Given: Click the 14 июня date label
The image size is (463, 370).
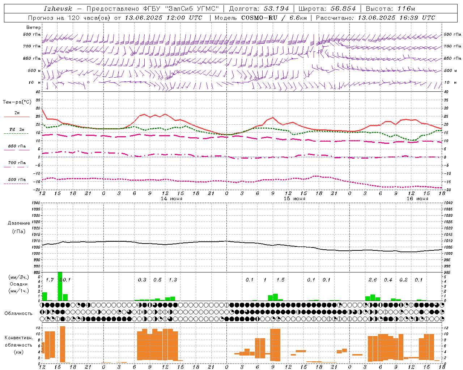Looking at the screenshot, I should (x=171, y=199).
